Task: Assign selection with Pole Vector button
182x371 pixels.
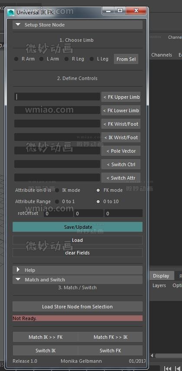Action: [x=121, y=151]
